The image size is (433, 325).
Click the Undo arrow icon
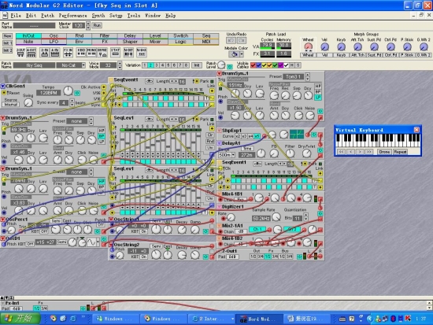tap(231, 41)
